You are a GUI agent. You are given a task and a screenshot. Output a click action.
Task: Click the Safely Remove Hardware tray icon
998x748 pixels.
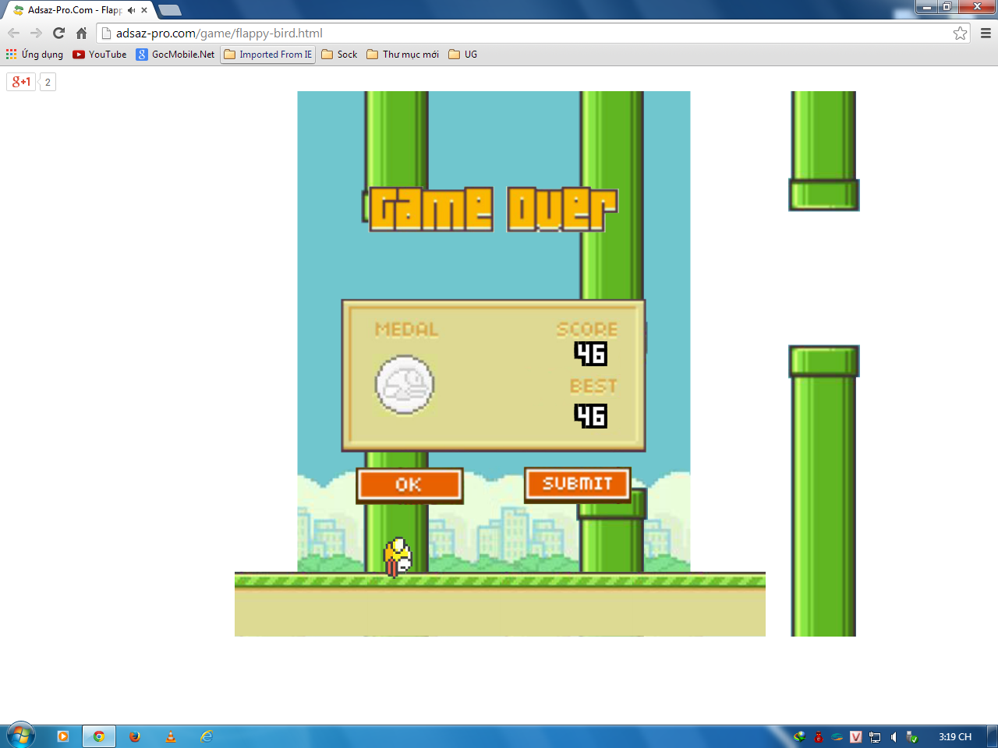pyautogui.click(x=912, y=736)
